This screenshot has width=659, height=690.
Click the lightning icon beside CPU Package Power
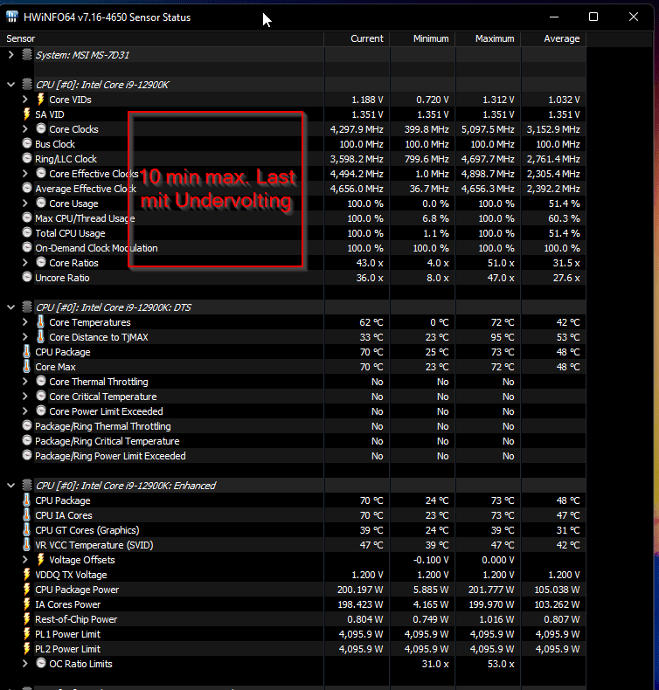27,590
